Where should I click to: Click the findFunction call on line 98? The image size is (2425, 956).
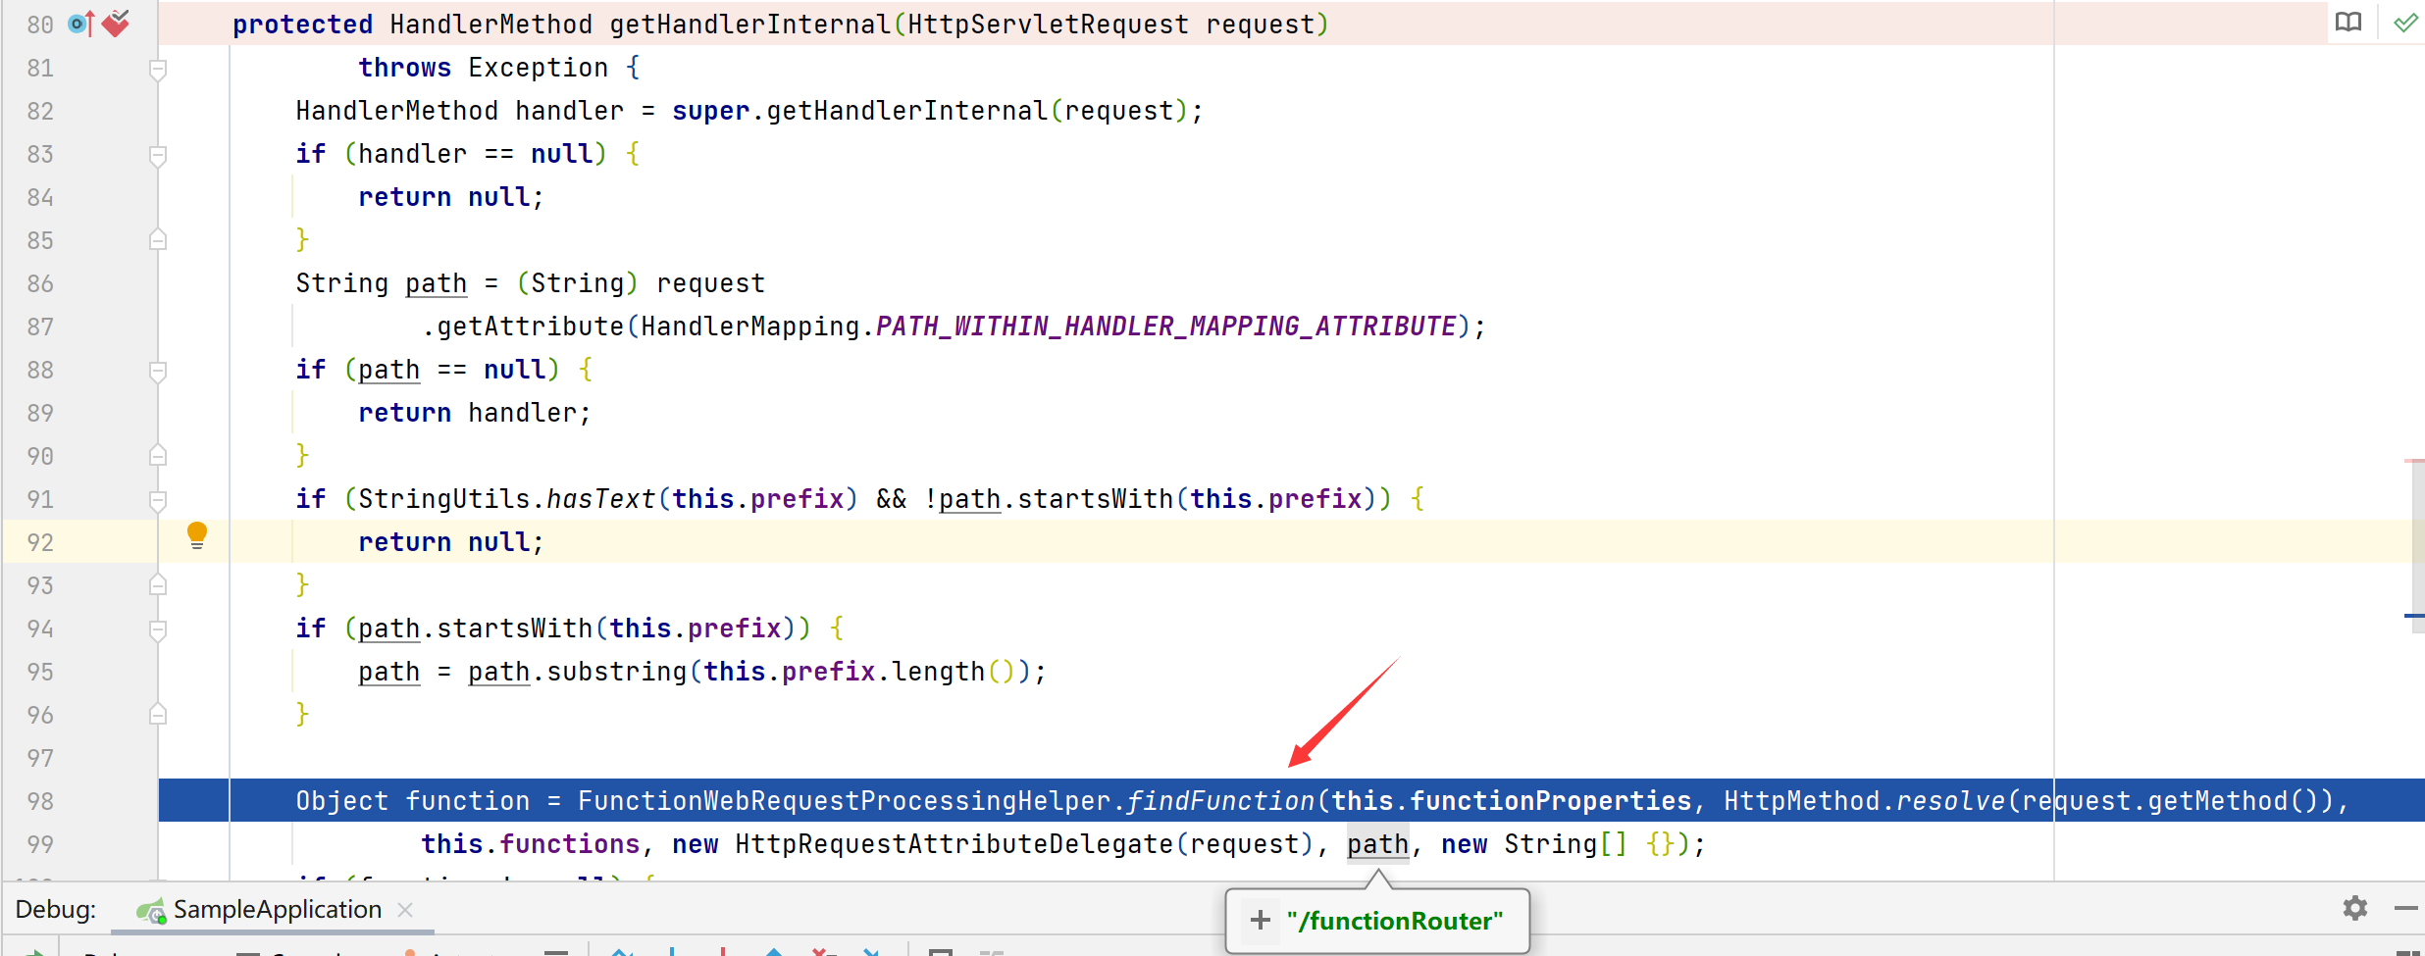point(1220,801)
